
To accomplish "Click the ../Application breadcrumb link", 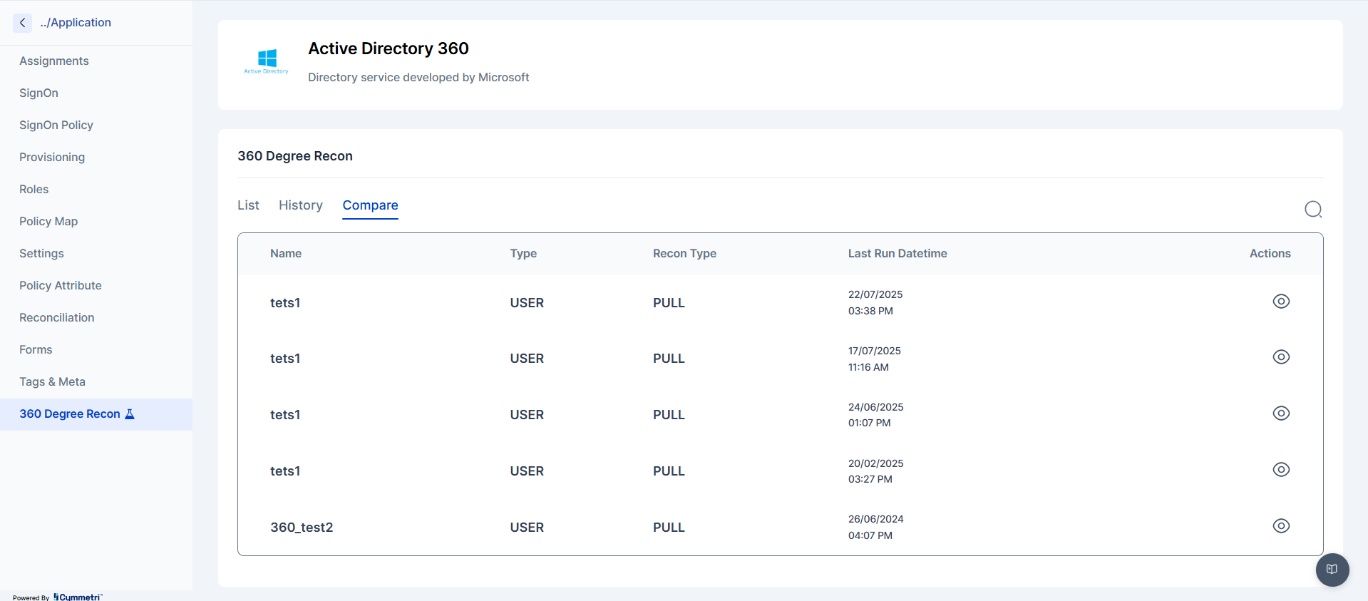I will tap(76, 23).
